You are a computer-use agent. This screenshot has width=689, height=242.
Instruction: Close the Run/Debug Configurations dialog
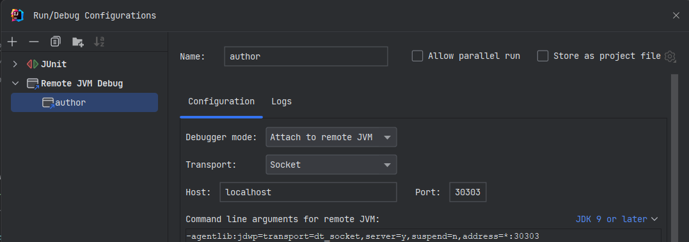pyautogui.click(x=676, y=15)
